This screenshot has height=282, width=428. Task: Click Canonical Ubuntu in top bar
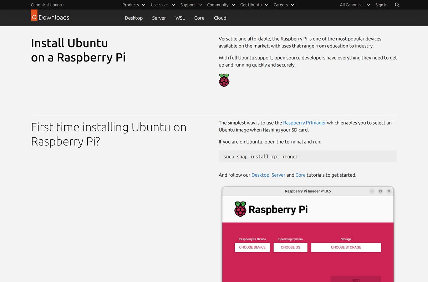pyautogui.click(x=47, y=5)
